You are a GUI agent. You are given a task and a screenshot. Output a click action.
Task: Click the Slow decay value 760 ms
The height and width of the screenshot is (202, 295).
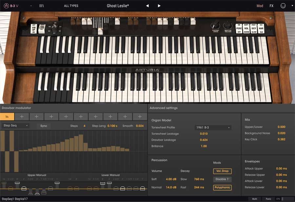[x=199, y=179]
